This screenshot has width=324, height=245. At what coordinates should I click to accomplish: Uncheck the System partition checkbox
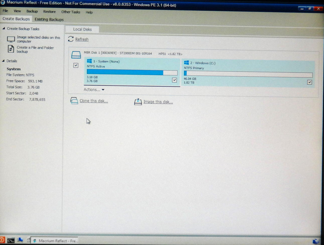point(174,80)
